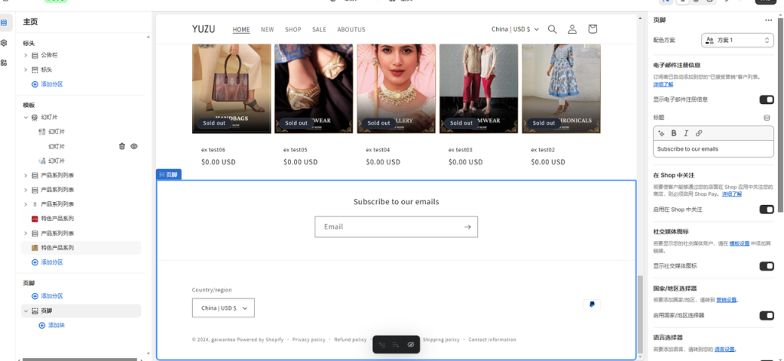784x361 pixels.
Task: Open 模板设置 link in social media section
Action: (740, 244)
